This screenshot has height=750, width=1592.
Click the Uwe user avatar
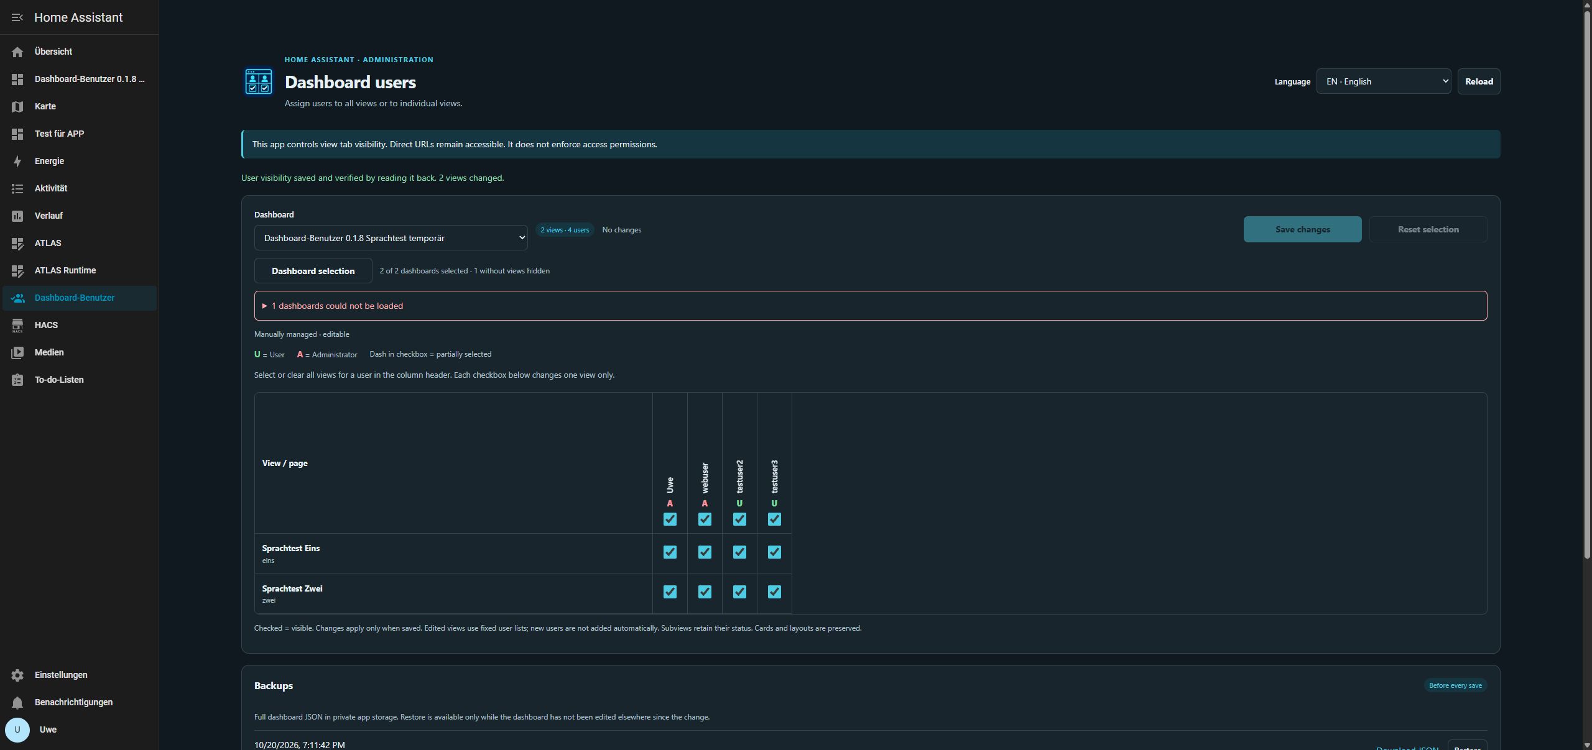click(x=17, y=729)
